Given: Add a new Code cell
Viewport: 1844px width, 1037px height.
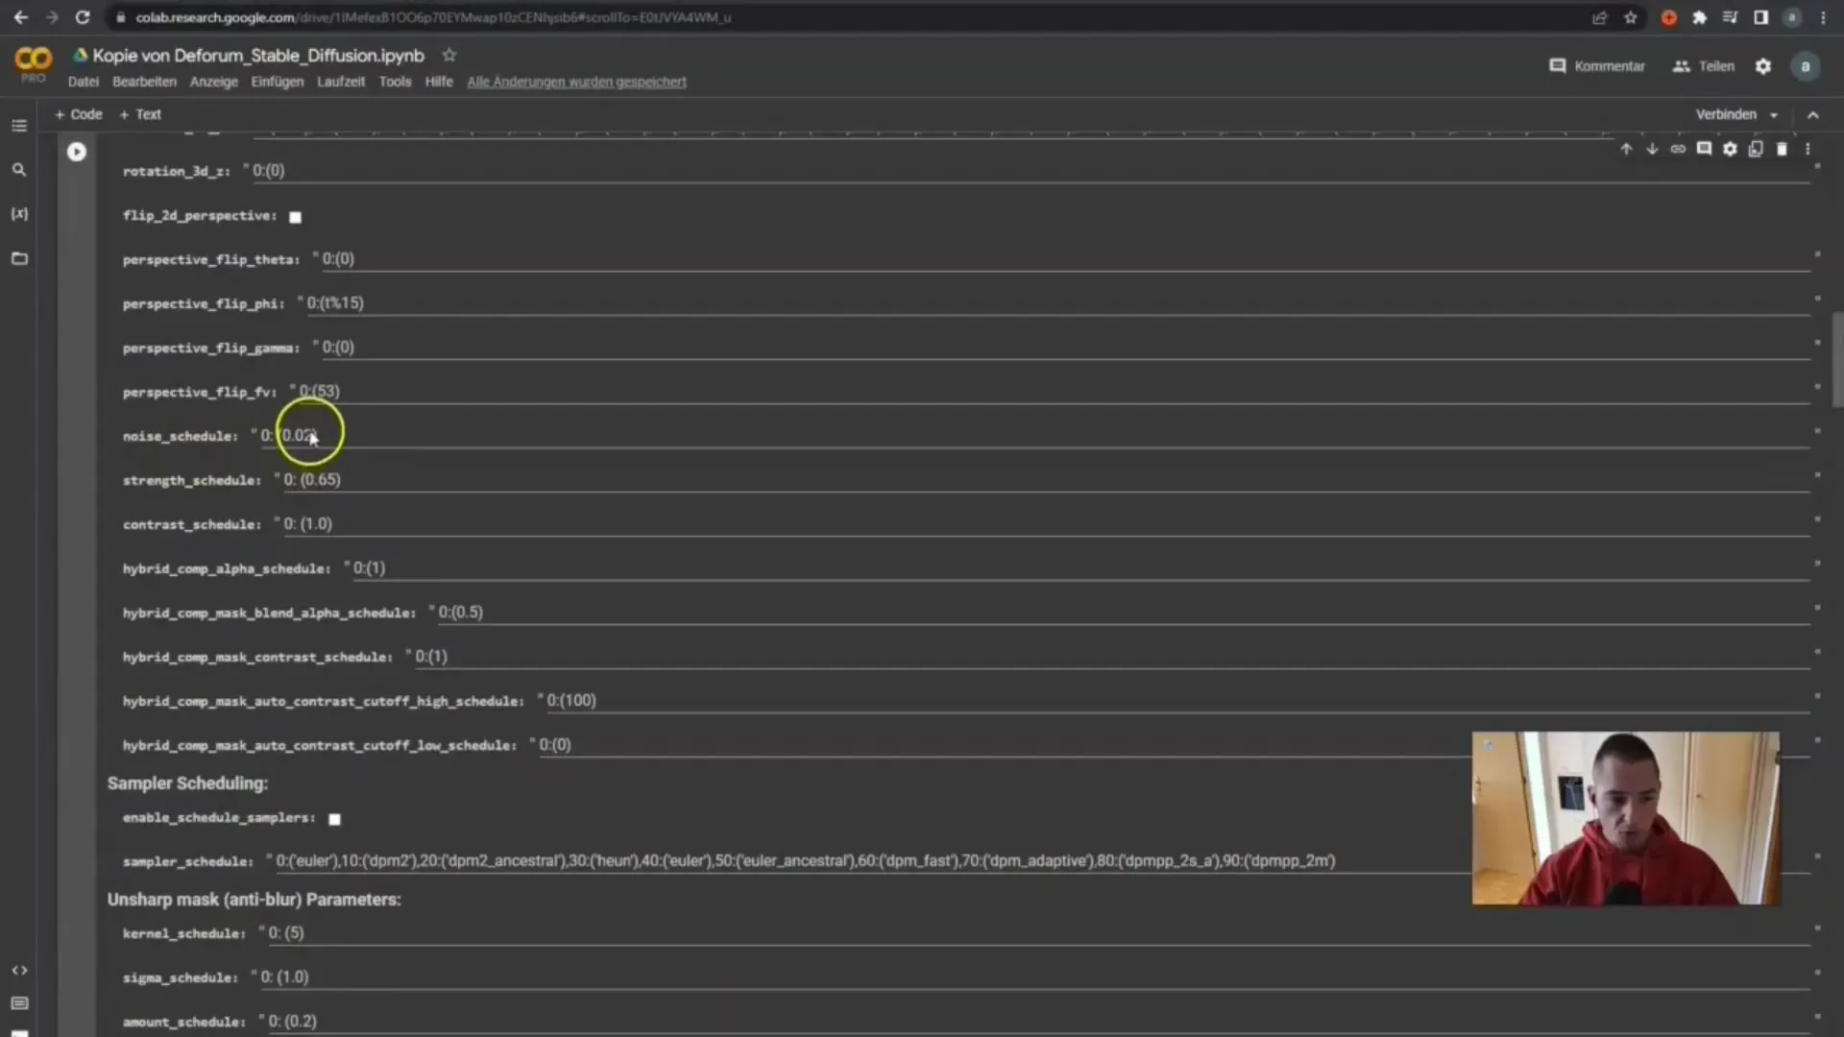Looking at the screenshot, I should [x=79, y=114].
